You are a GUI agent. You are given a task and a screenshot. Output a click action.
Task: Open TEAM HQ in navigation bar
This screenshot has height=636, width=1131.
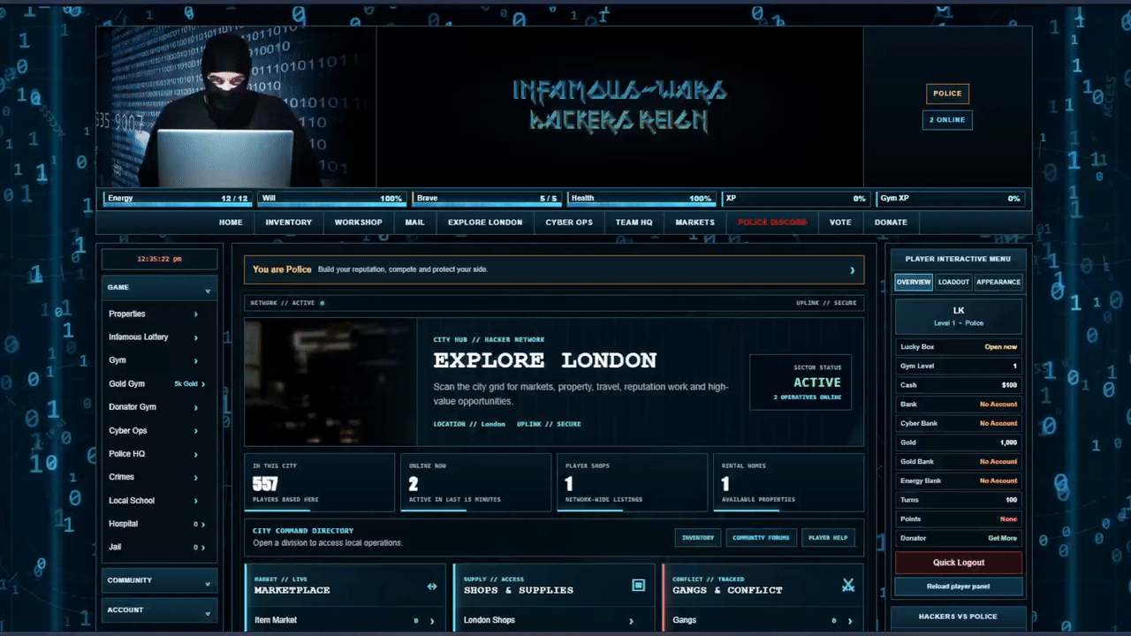(x=634, y=223)
